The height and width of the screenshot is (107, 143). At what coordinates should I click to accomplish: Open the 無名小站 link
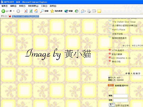(116, 62)
